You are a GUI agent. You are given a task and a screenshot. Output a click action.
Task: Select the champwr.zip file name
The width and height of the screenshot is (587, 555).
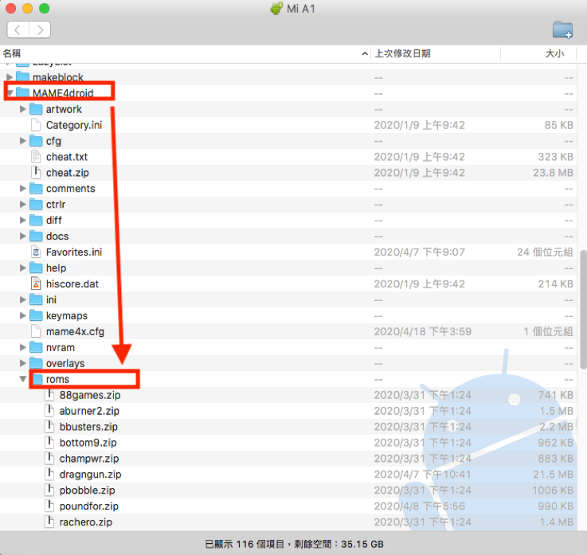pyautogui.click(x=89, y=459)
